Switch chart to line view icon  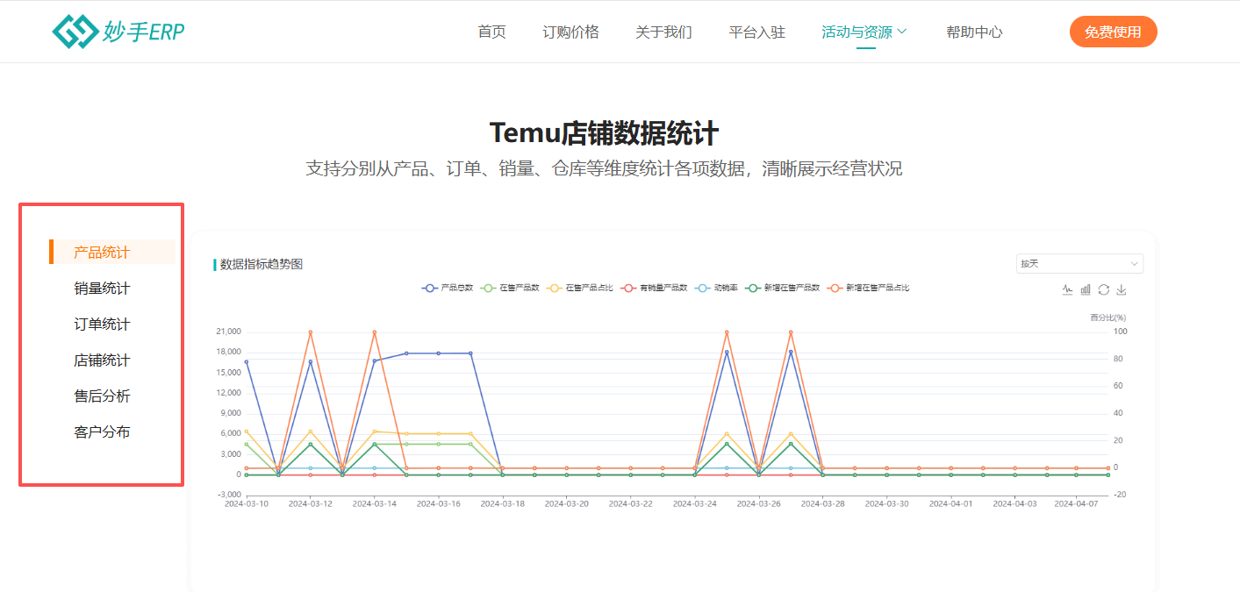[1067, 289]
